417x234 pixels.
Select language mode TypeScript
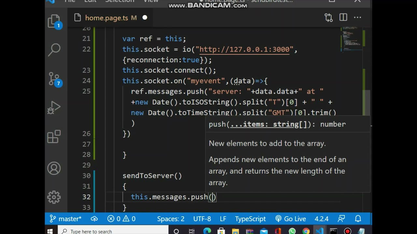point(250,219)
